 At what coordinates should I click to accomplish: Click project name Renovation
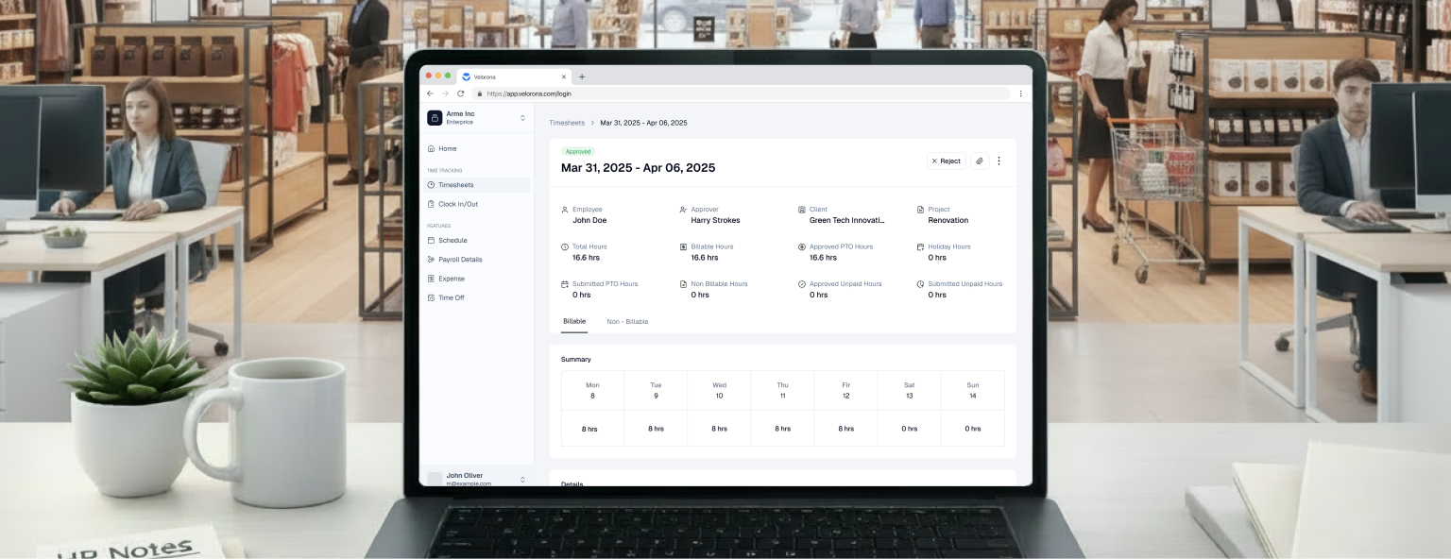[x=947, y=220]
